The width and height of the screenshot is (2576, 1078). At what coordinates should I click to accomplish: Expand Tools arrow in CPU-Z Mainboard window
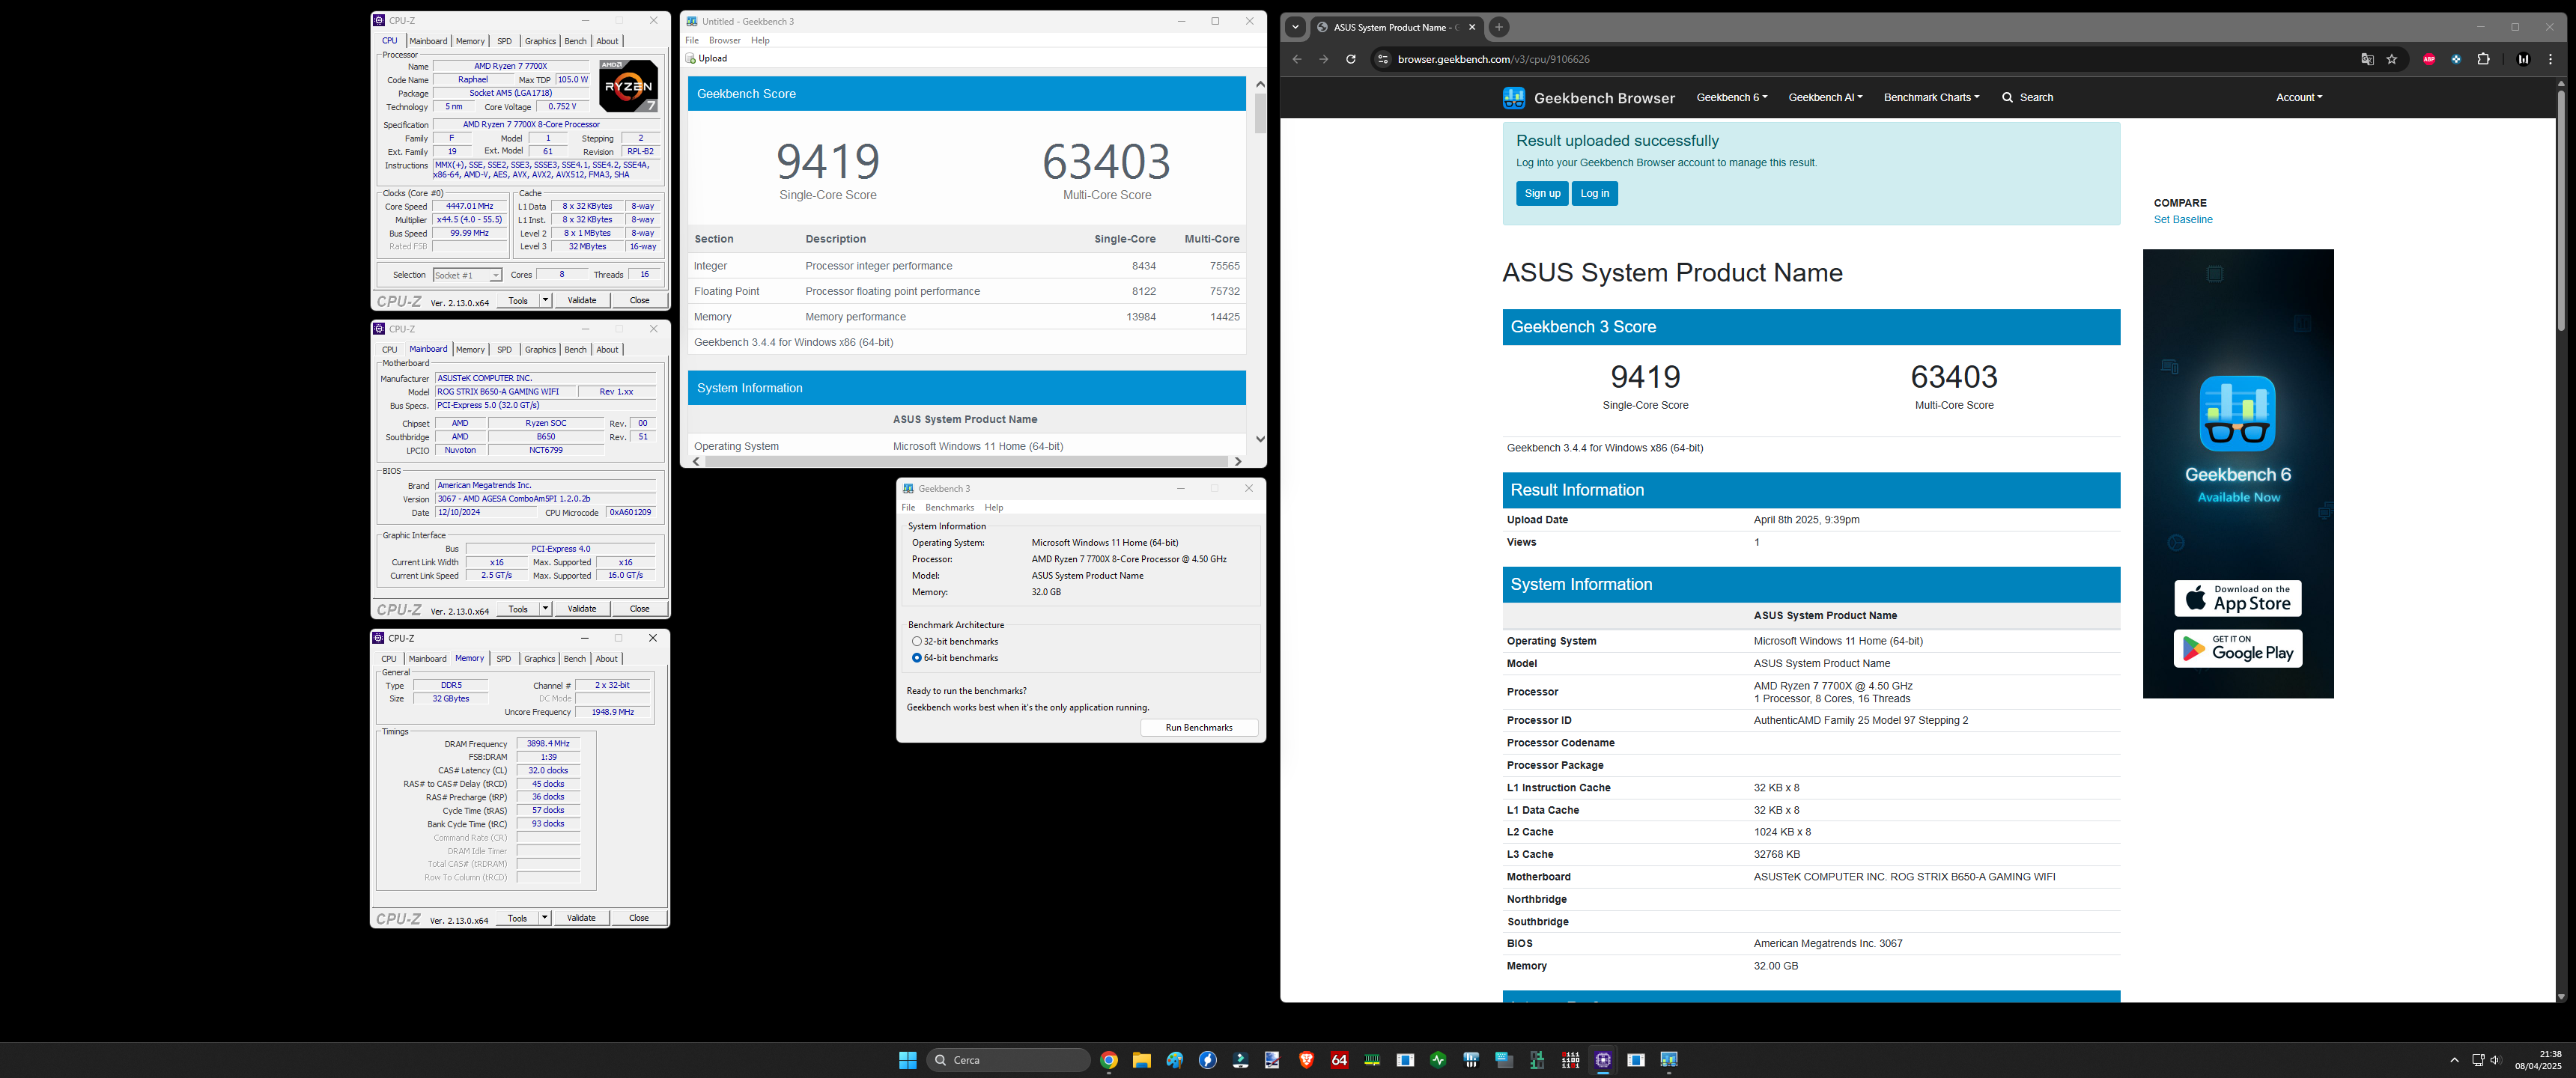click(x=545, y=608)
